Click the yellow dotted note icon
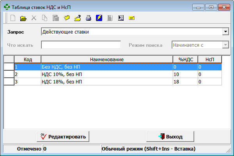 pyautogui.click(x=67, y=18)
